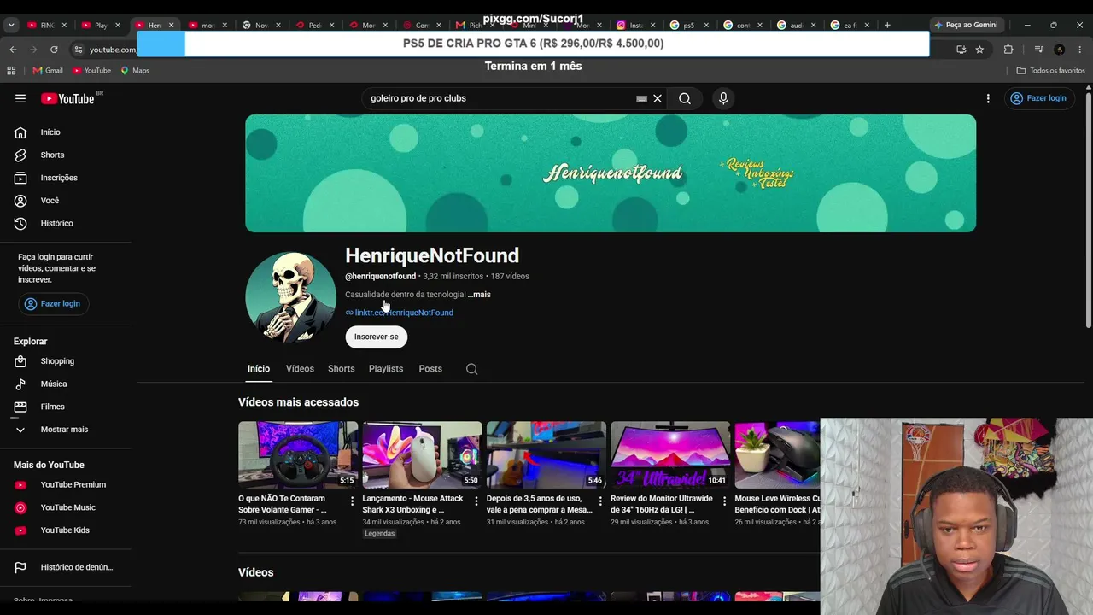Open the Maps bookmark
The width and height of the screenshot is (1093, 615).
135,71
